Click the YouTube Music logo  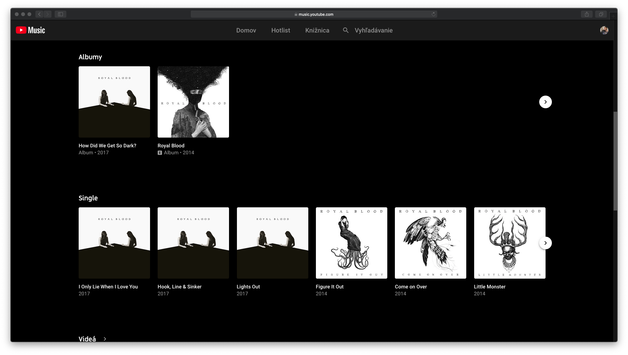(x=30, y=30)
